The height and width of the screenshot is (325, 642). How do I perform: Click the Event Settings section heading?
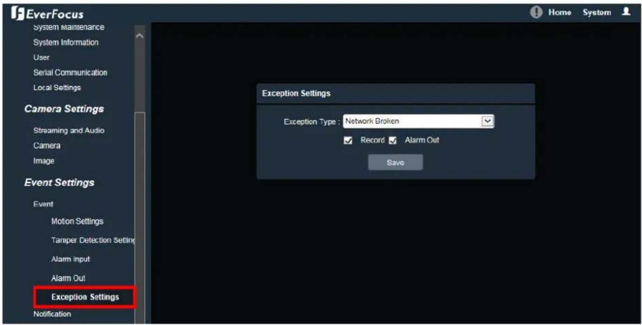[60, 182]
